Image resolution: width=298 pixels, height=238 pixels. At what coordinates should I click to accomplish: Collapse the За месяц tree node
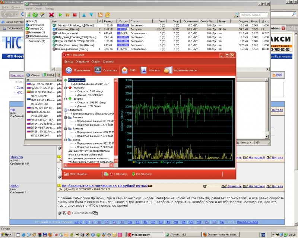coord(66,129)
